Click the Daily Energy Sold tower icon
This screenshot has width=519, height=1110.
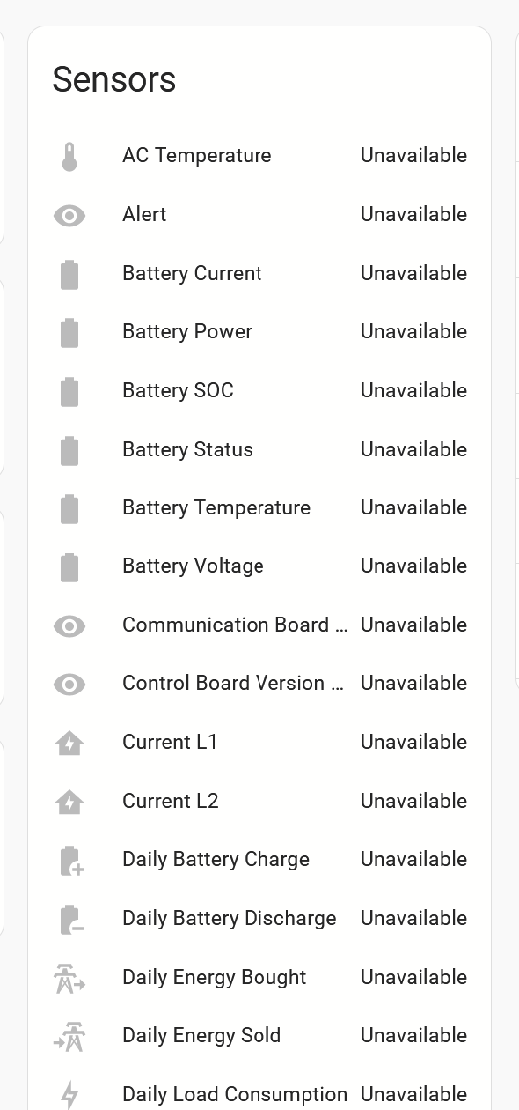pos(69,1036)
